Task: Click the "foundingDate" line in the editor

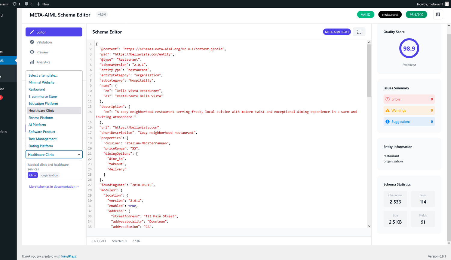Action: click(127, 185)
